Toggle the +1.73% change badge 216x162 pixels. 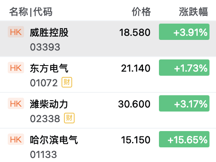pos(184,68)
